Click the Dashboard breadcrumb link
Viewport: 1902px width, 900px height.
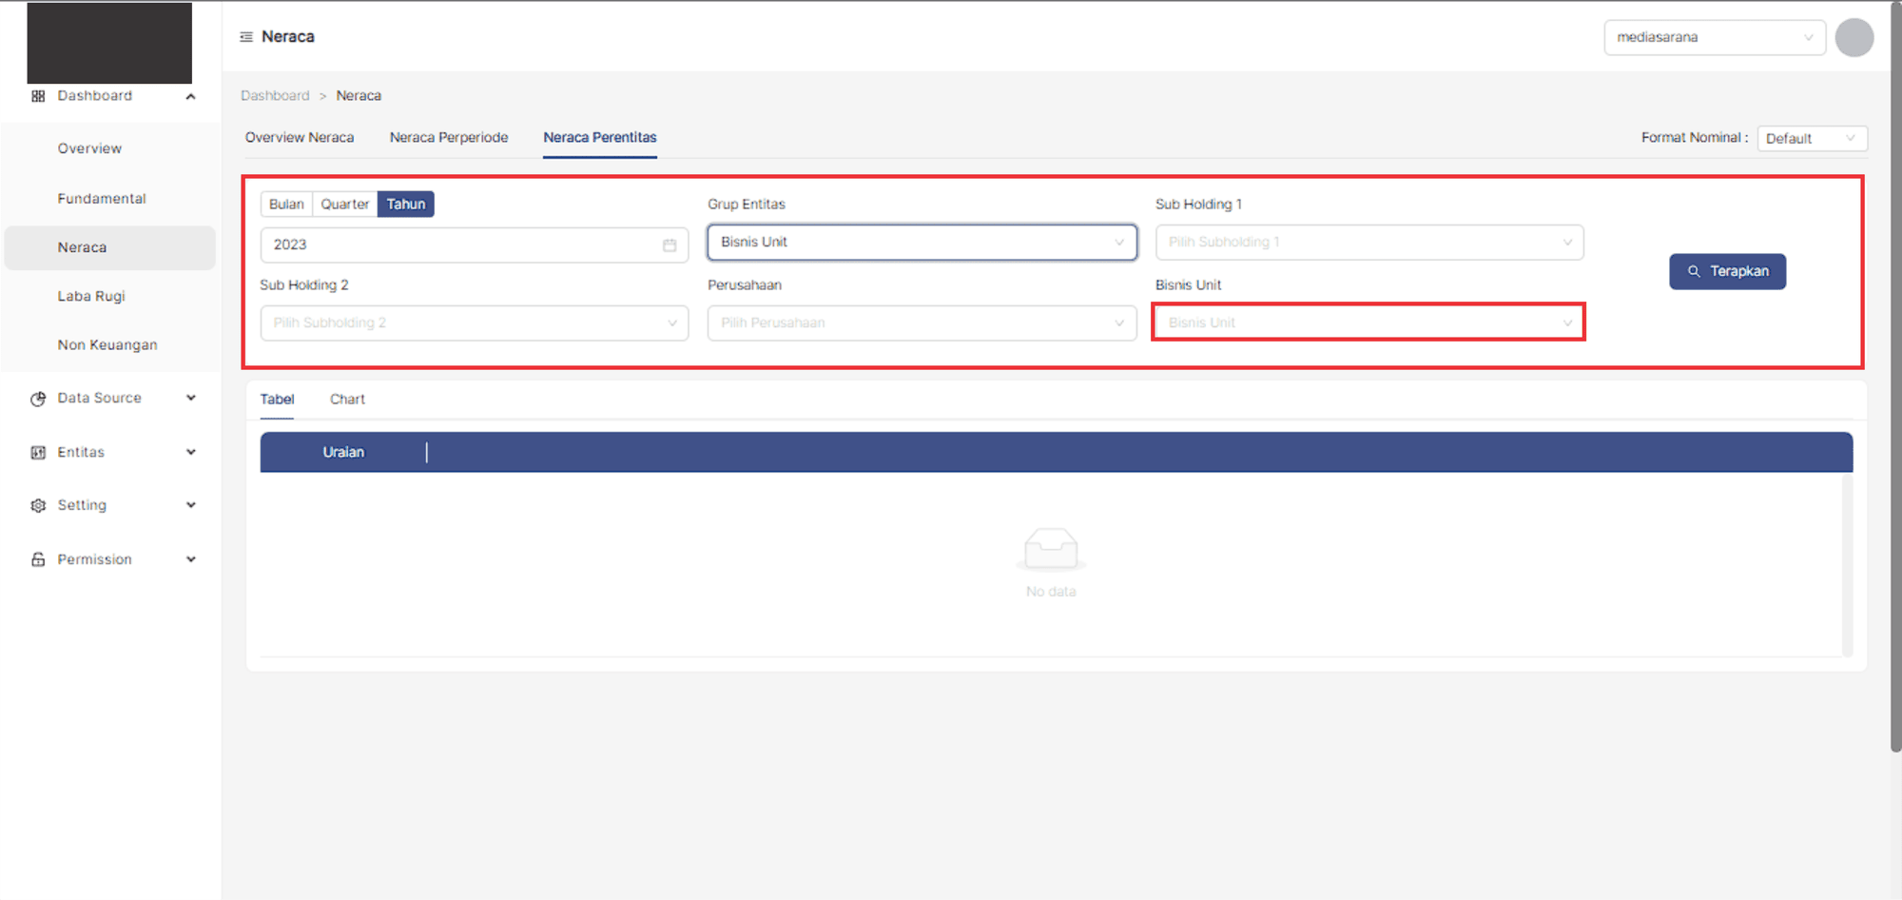click(275, 96)
